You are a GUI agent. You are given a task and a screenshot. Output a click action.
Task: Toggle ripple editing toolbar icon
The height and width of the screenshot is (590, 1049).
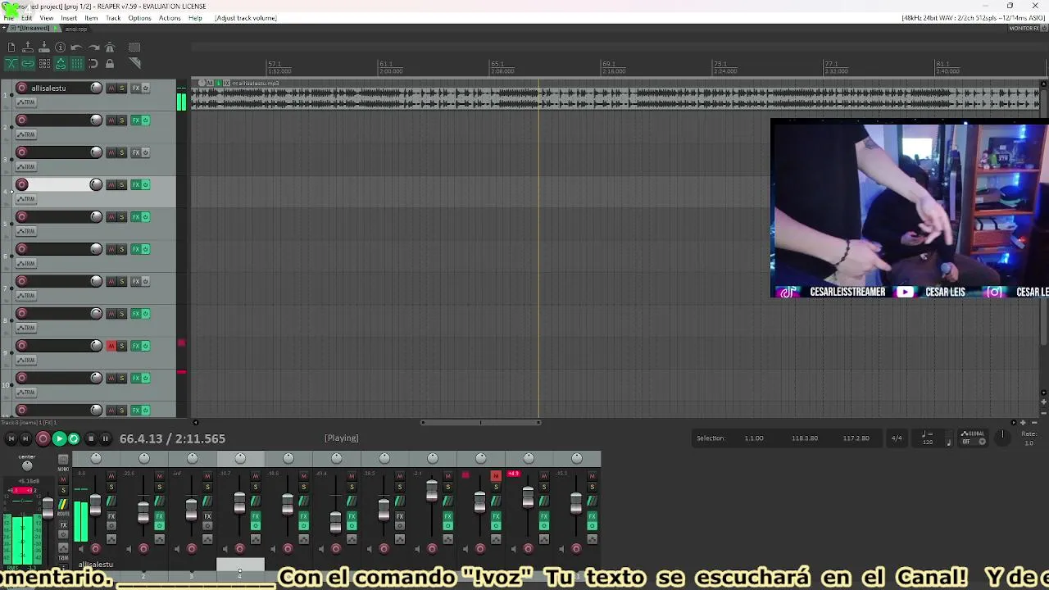coord(44,63)
